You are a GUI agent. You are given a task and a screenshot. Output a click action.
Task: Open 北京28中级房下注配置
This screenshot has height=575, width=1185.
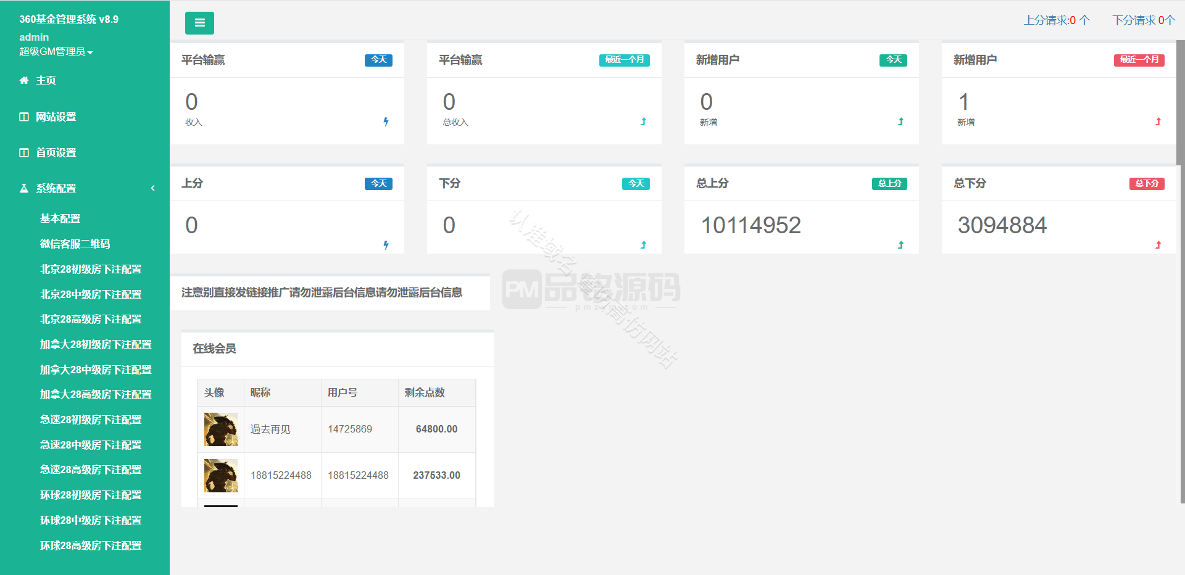[91, 294]
